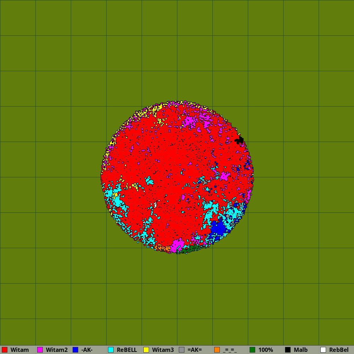Click the large solid blue -AK- territory

[x=218, y=228]
